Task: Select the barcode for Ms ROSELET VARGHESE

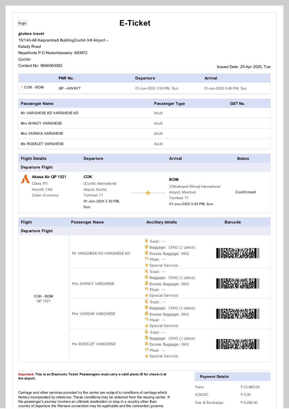Action: [237, 344]
